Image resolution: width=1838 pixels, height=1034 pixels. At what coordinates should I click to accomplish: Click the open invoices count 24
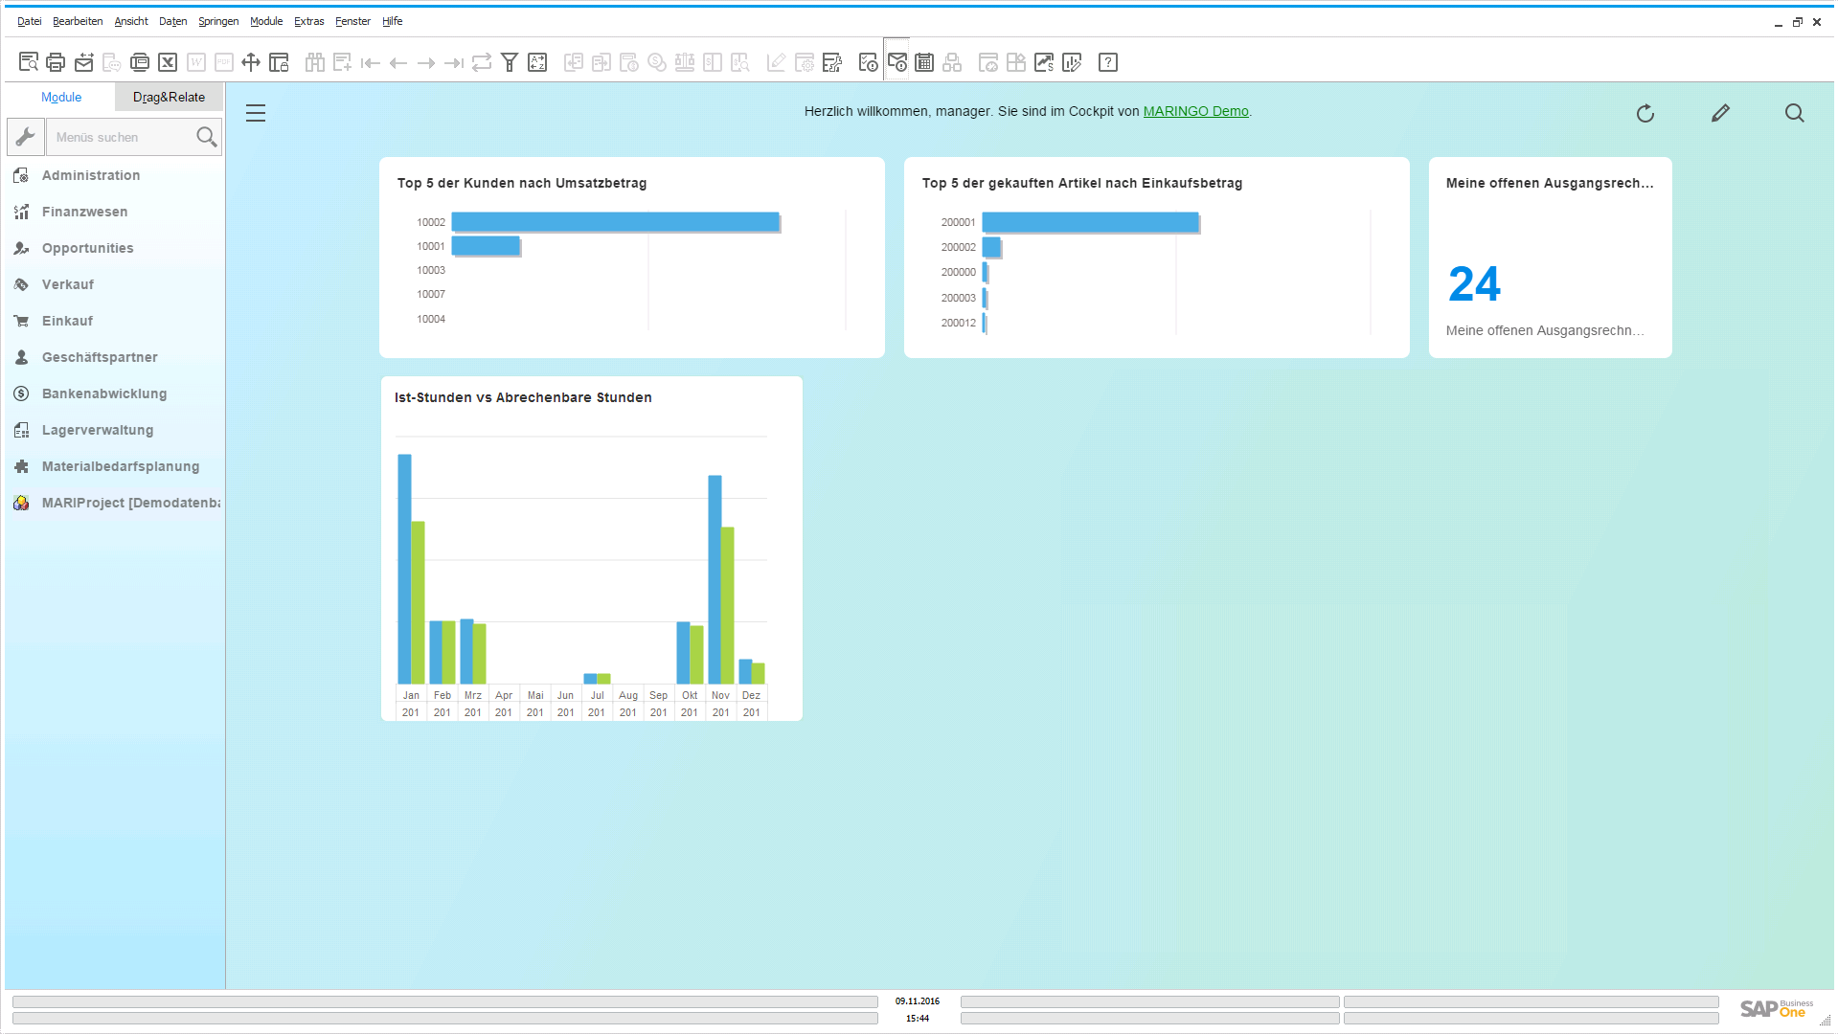pos(1474,284)
